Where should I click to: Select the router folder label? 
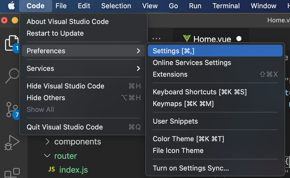[x=65, y=156]
